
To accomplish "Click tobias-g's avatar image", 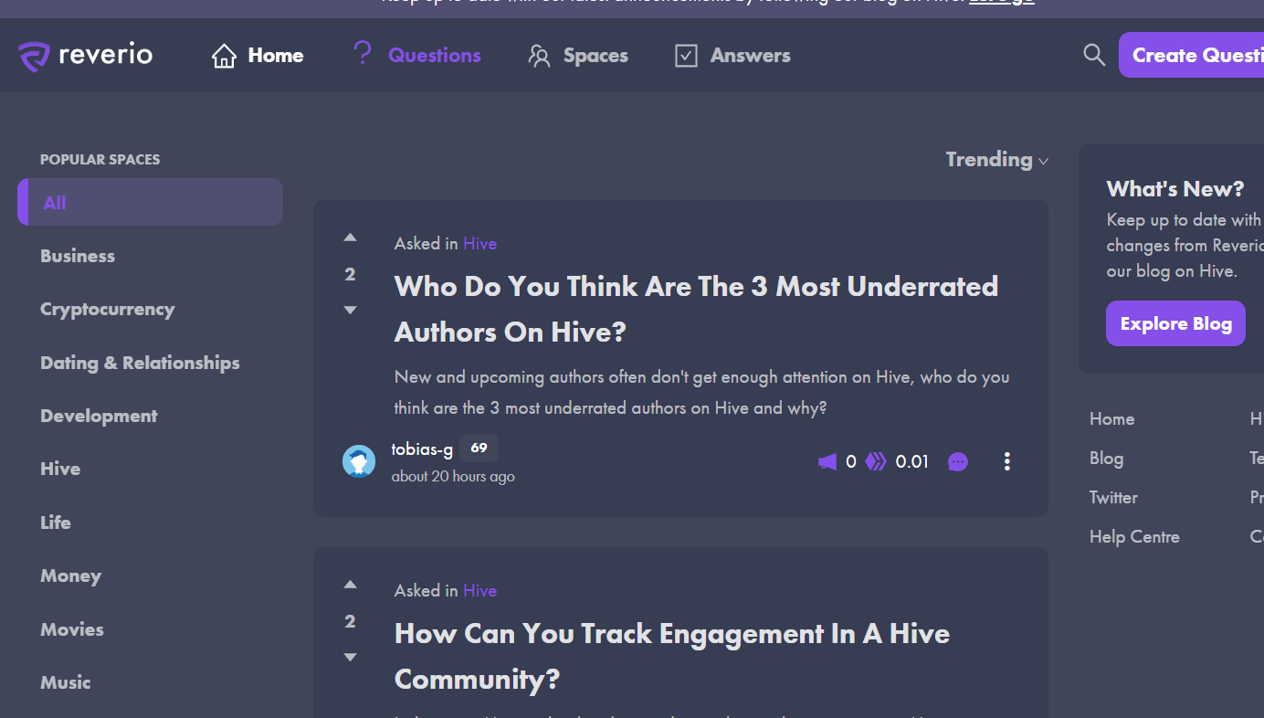I will [x=359, y=461].
